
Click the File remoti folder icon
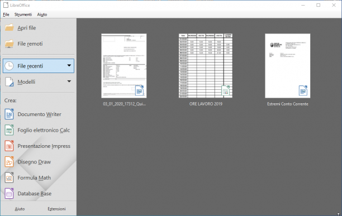point(9,44)
